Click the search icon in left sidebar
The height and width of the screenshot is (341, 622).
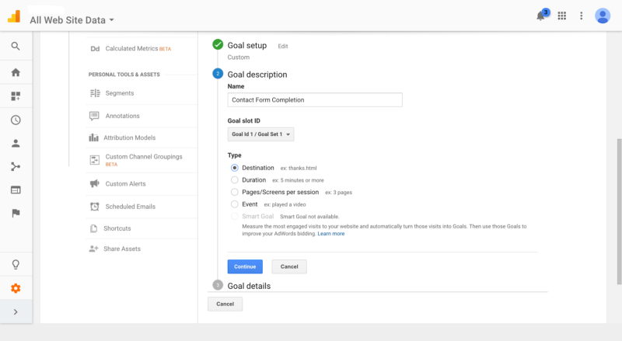coord(16,47)
